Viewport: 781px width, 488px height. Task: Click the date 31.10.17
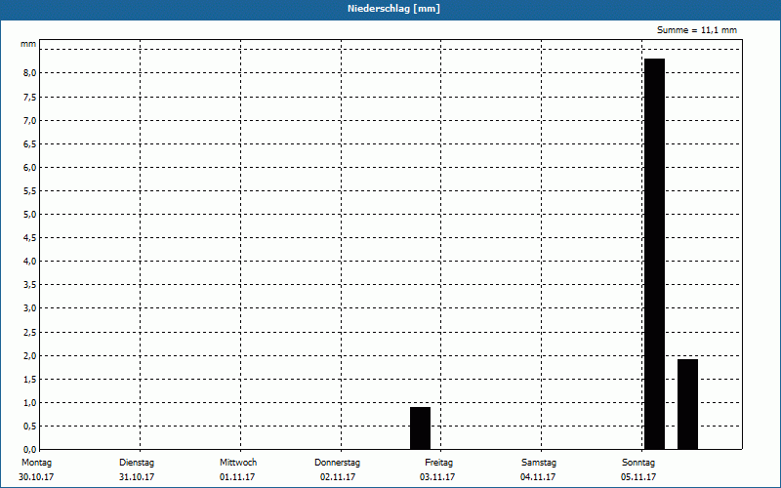(137, 477)
